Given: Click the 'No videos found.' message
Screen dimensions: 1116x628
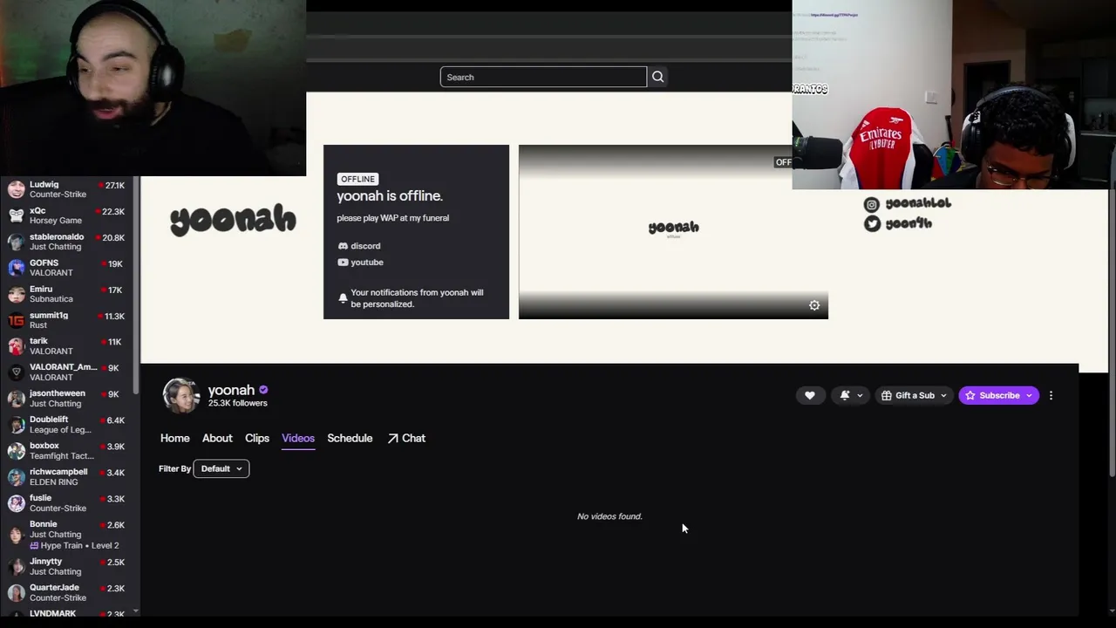Looking at the screenshot, I should click(x=609, y=516).
